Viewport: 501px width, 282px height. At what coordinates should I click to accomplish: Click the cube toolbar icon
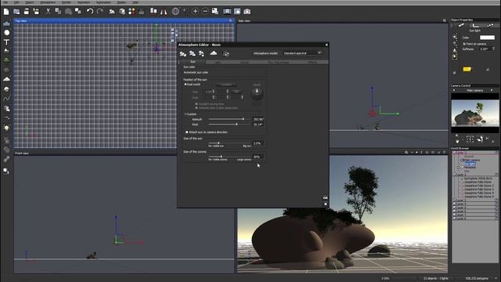[x=122, y=12]
